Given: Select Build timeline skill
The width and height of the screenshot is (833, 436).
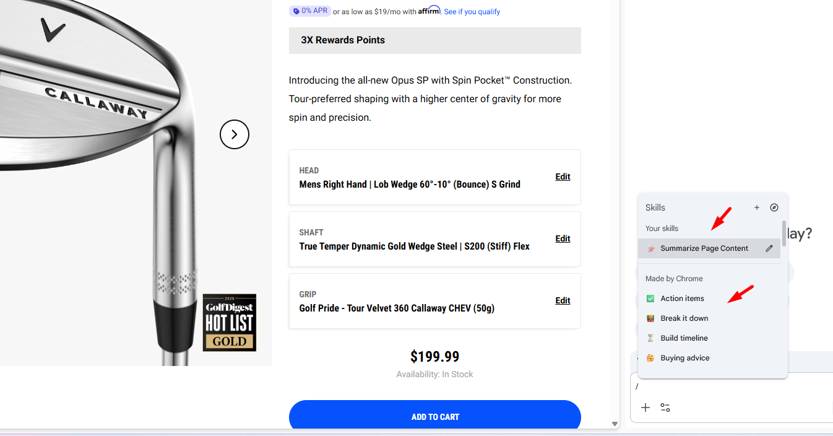Looking at the screenshot, I should (x=684, y=338).
